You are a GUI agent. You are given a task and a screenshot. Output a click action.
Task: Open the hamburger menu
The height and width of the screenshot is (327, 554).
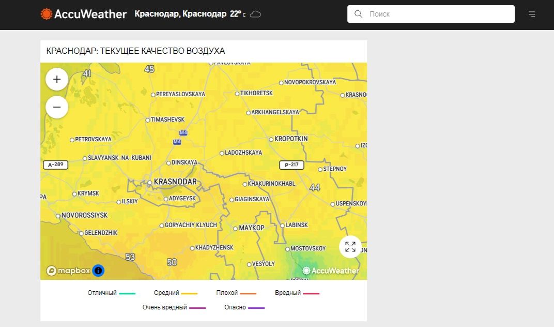[x=532, y=14]
